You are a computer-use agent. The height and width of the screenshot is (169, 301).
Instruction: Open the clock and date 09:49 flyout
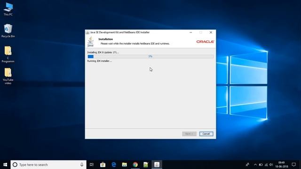tap(282, 165)
